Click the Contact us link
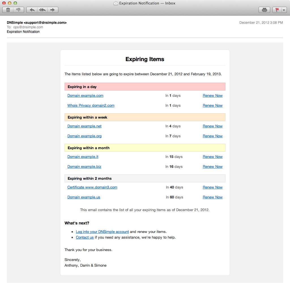 85,237
